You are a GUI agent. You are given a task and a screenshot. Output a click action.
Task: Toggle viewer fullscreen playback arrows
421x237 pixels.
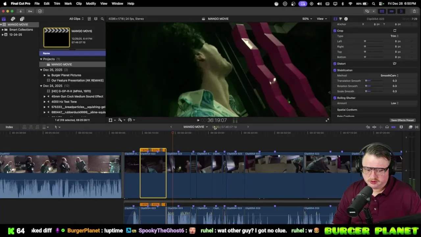(327, 120)
